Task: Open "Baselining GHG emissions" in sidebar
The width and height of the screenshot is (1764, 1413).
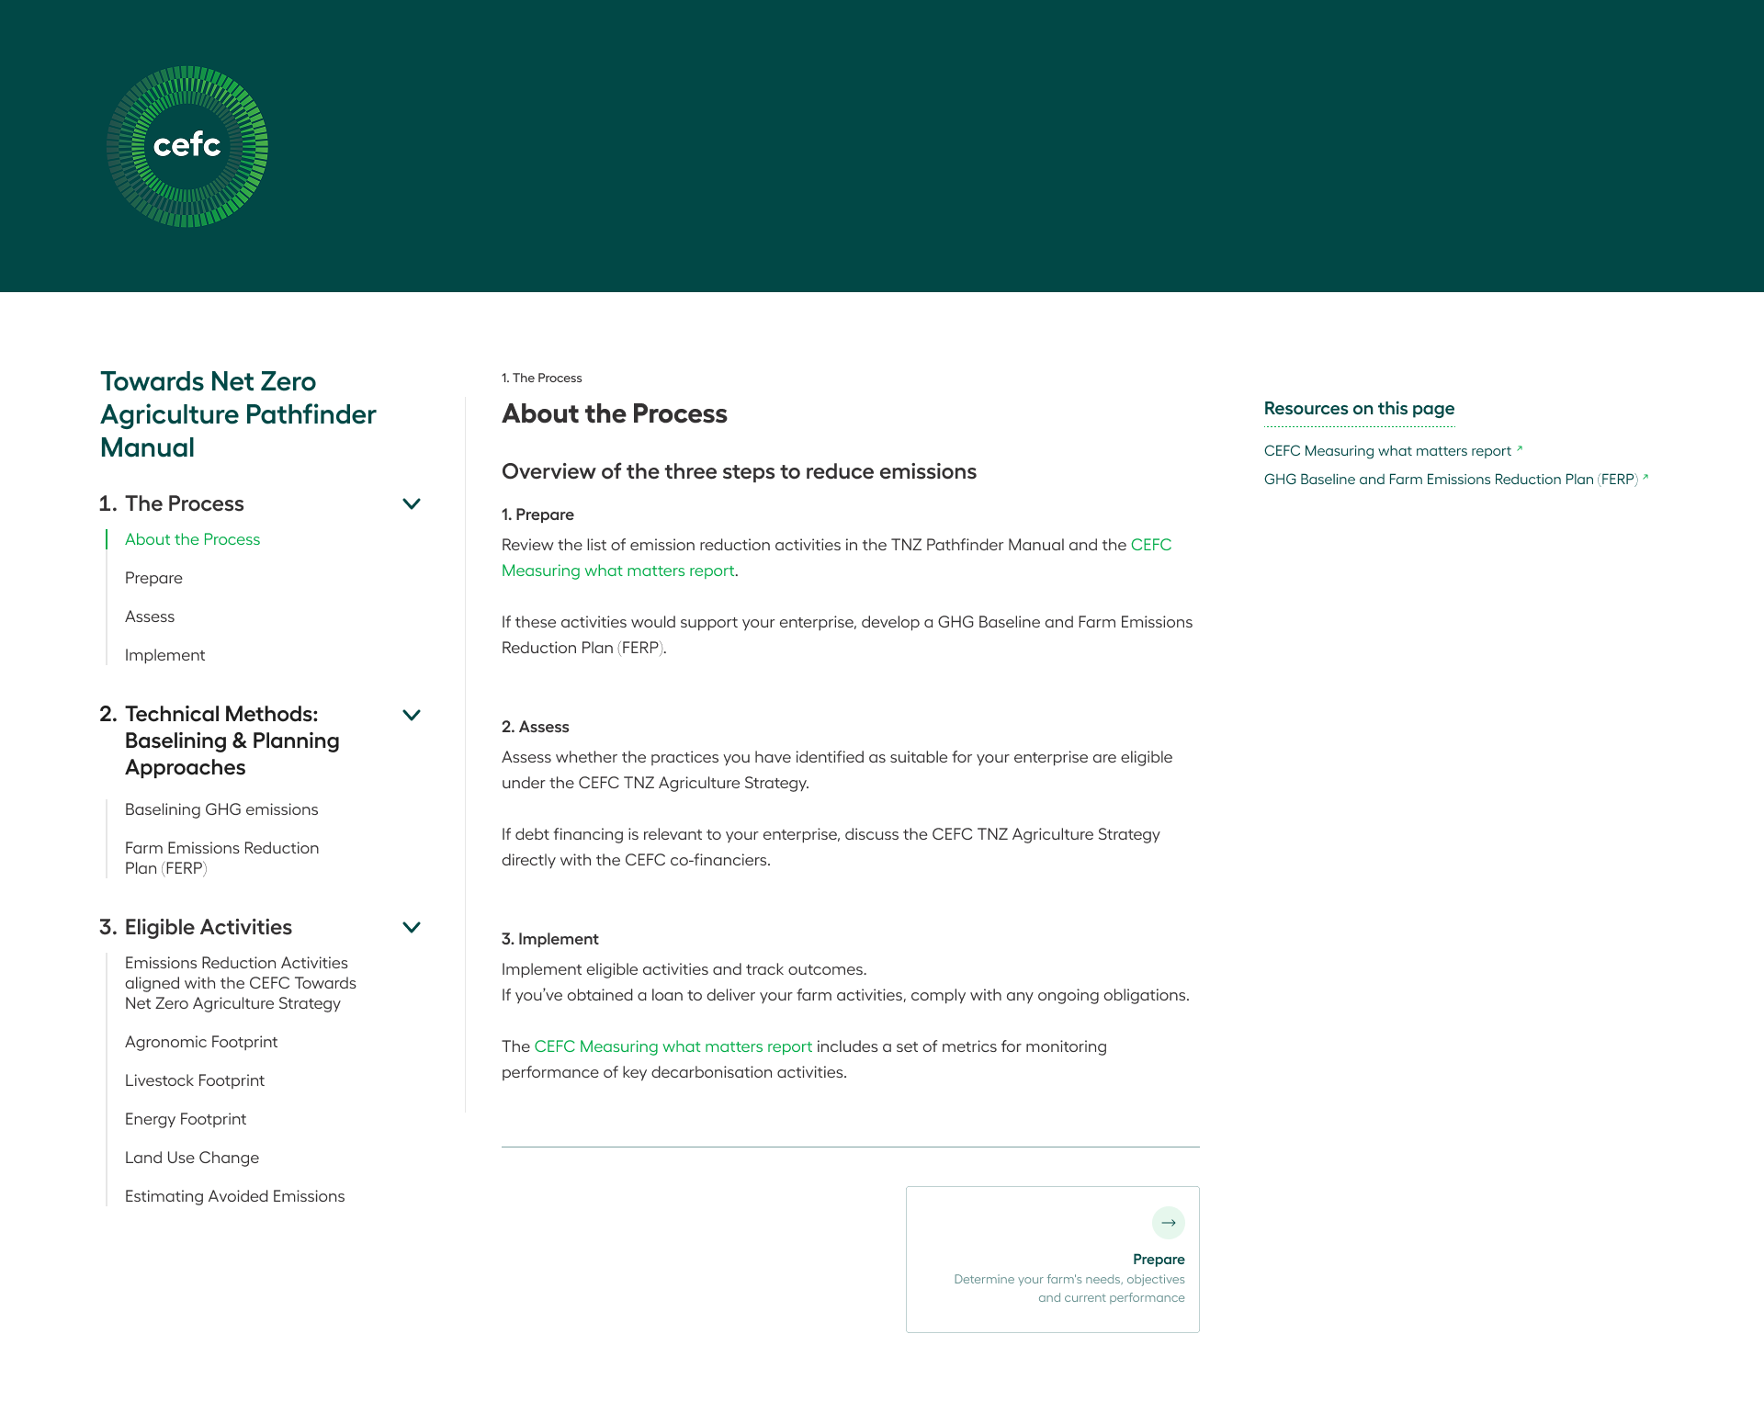Action: point(221,809)
